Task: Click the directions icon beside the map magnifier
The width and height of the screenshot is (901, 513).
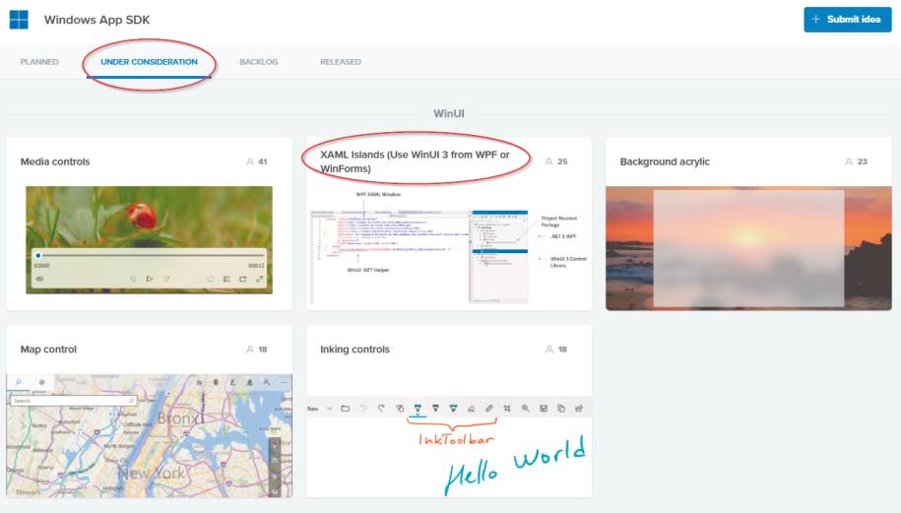Action: pos(41,382)
